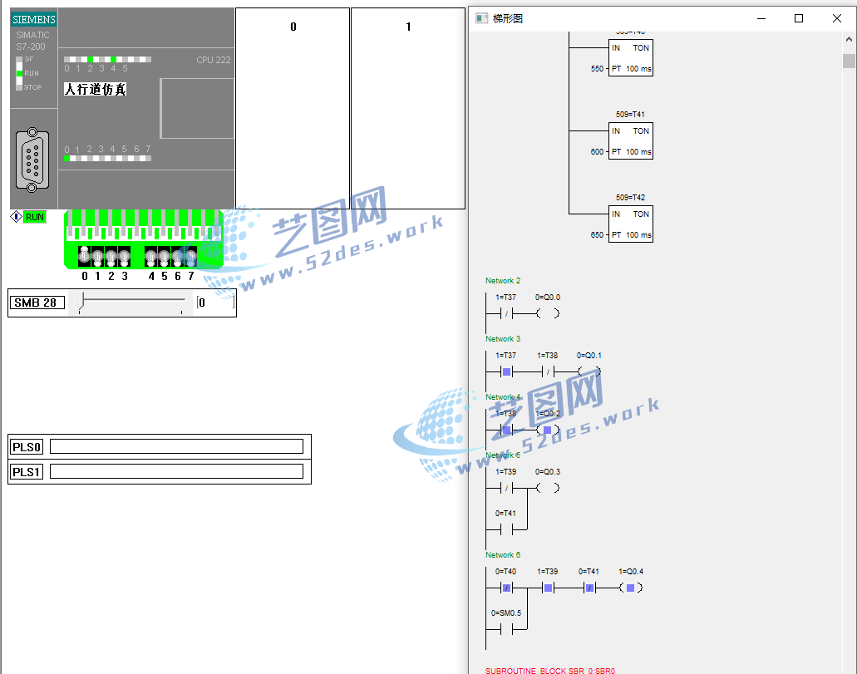
Task: Click the SMB 28 slider handle
Action: click(x=81, y=302)
